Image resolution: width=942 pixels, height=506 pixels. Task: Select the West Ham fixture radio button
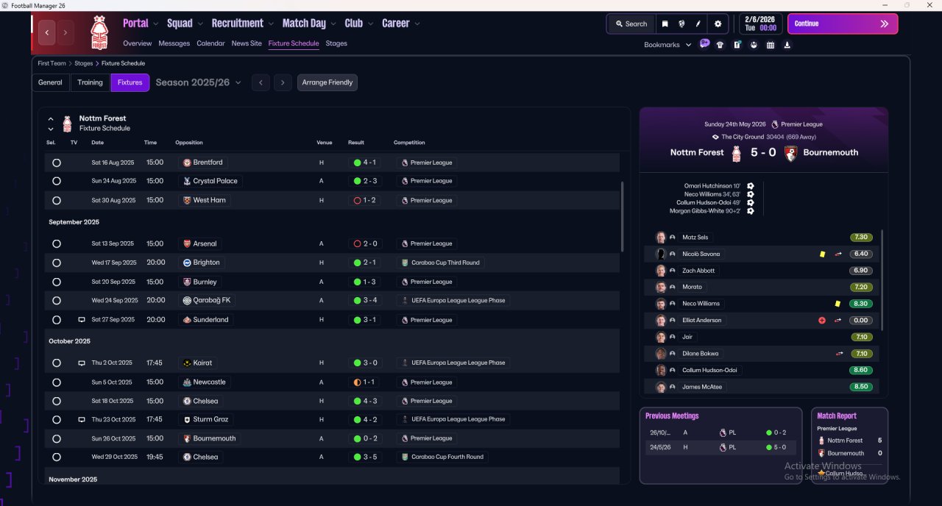tap(57, 200)
